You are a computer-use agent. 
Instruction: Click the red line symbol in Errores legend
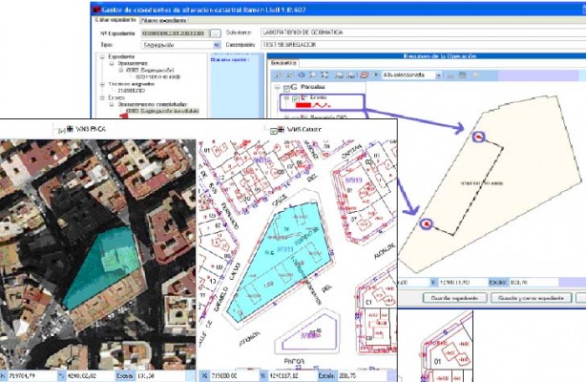pyautogui.click(x=322, y=105)
